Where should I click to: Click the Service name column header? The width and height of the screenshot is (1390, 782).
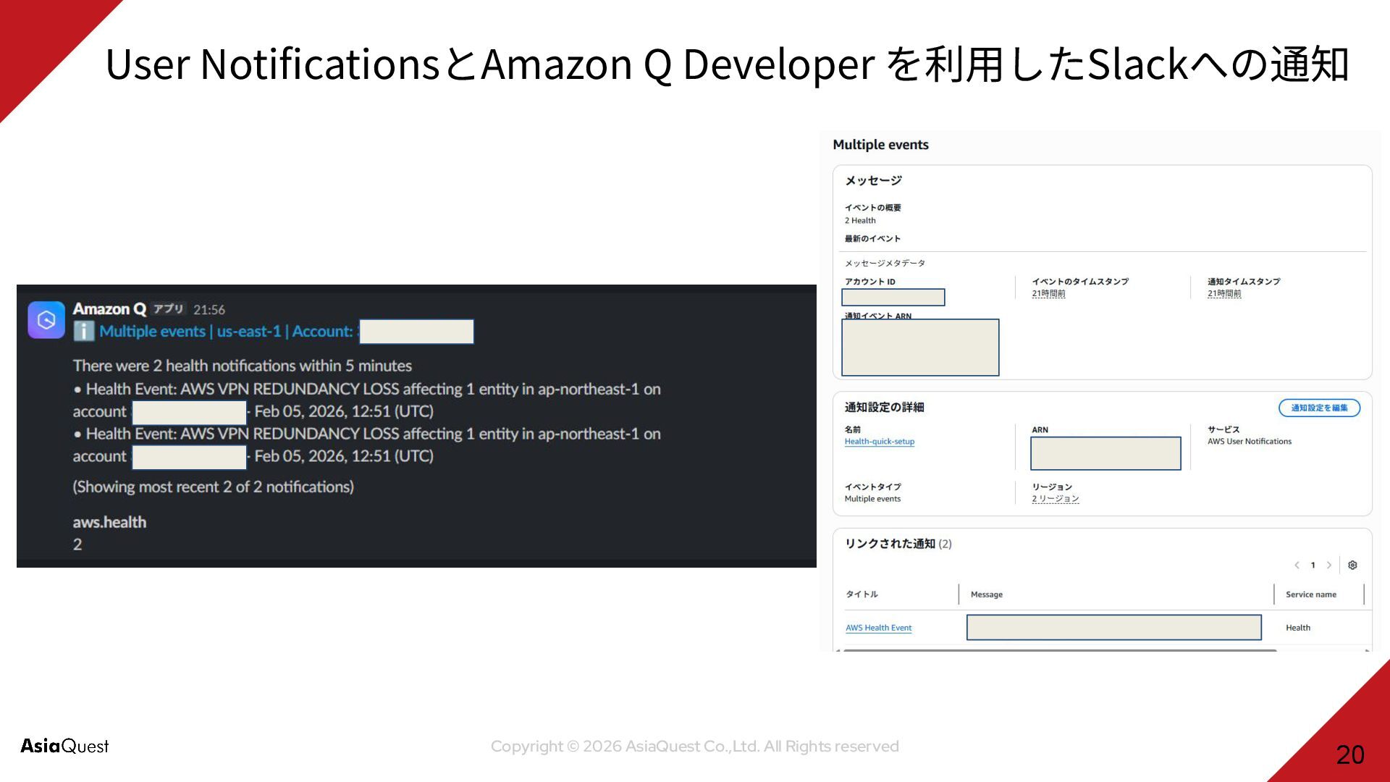point(1310,594)
